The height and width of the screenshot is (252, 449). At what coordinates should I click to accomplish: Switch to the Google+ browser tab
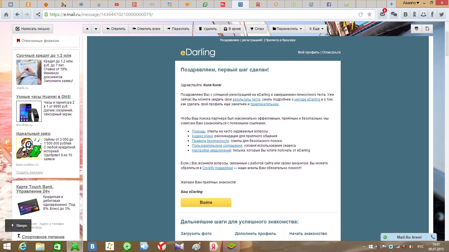pos(134,4)
